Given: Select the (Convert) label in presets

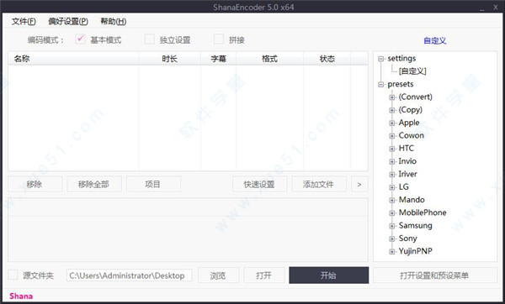Looking at the screenshot, I should click(416, 97).
